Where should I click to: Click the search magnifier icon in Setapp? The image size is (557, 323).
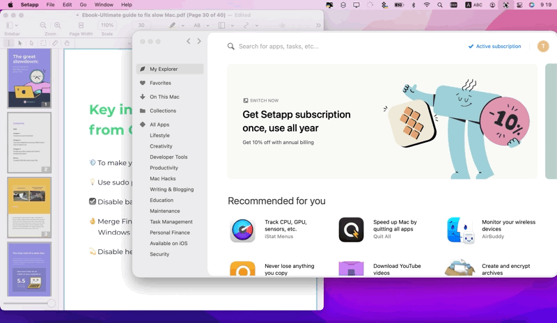pyautogui.click(x=231, y=46)
